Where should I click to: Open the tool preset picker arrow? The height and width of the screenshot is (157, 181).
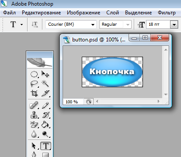coord(21,24)
